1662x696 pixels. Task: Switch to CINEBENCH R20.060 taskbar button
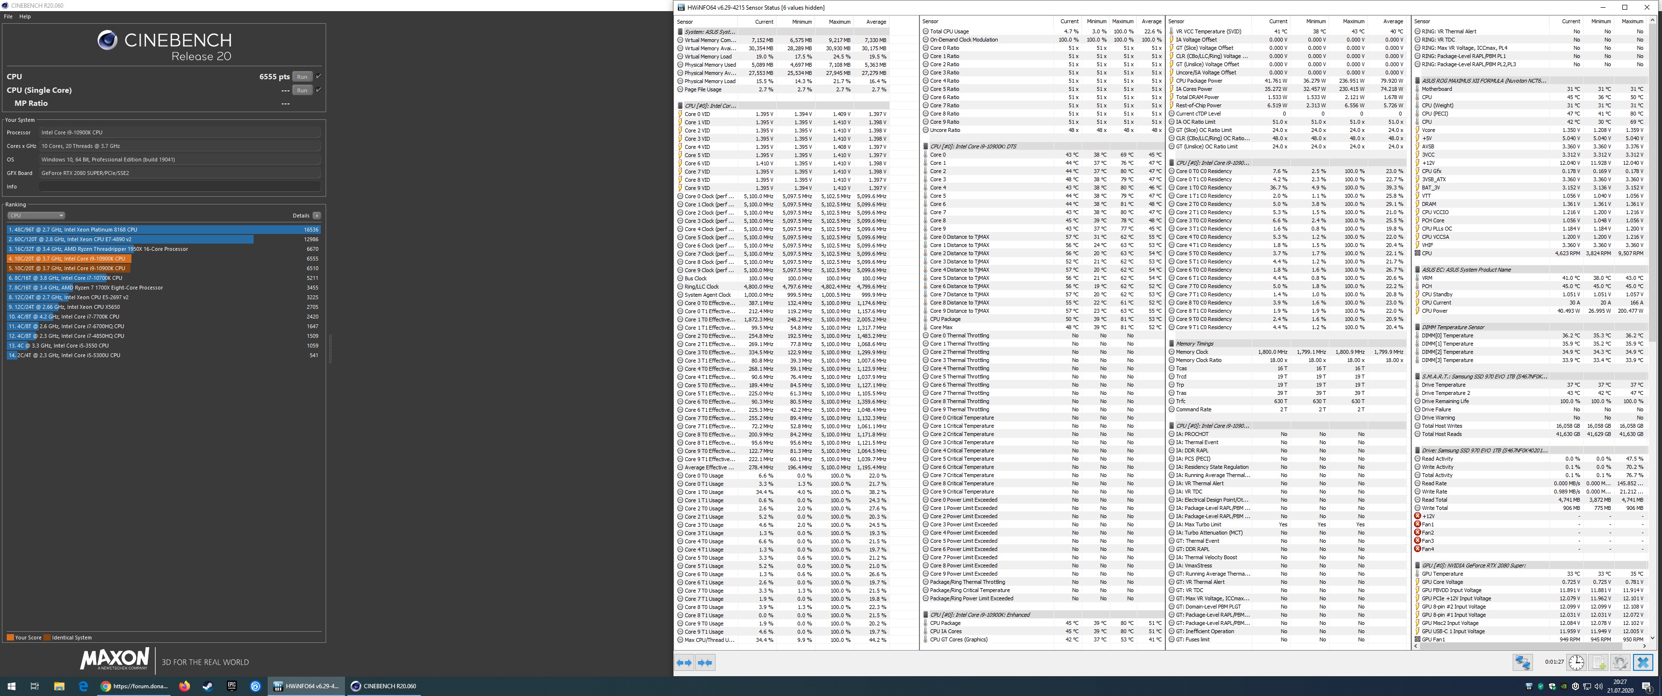click(384, 686)
